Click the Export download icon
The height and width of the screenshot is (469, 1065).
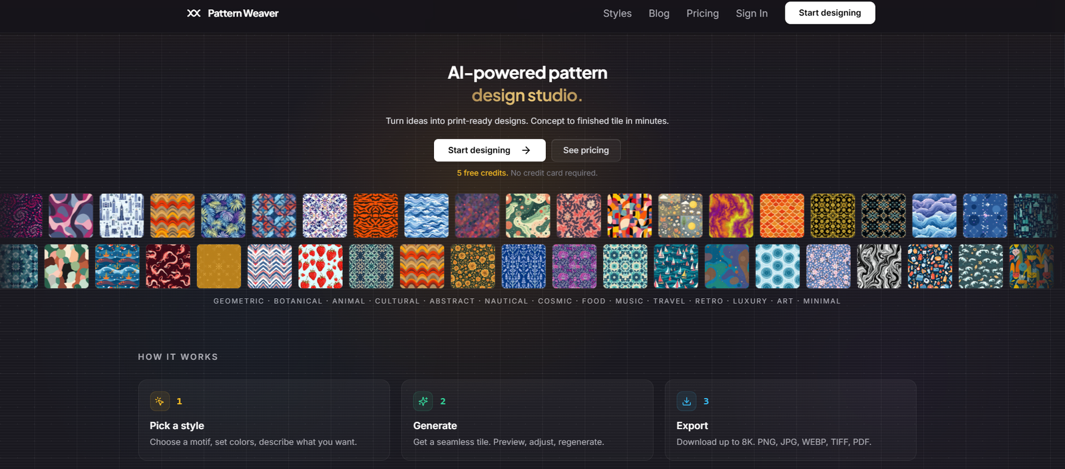(x=686, y=401)
